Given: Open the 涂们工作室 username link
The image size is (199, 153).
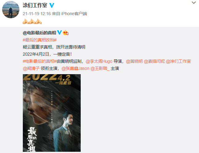Looking at the screenshot, I should (x=35, y=5).
